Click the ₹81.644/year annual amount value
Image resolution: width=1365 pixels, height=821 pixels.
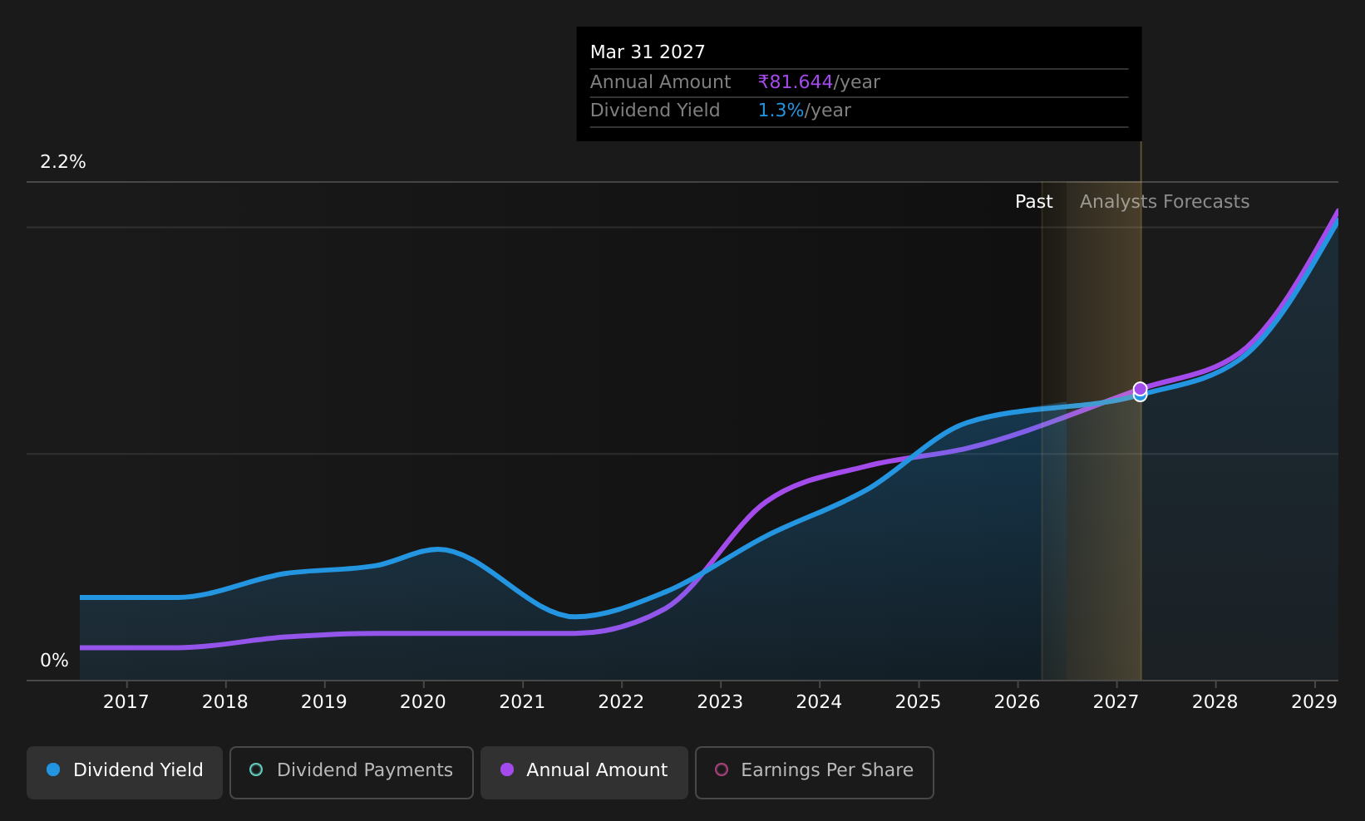click(819, 82)
